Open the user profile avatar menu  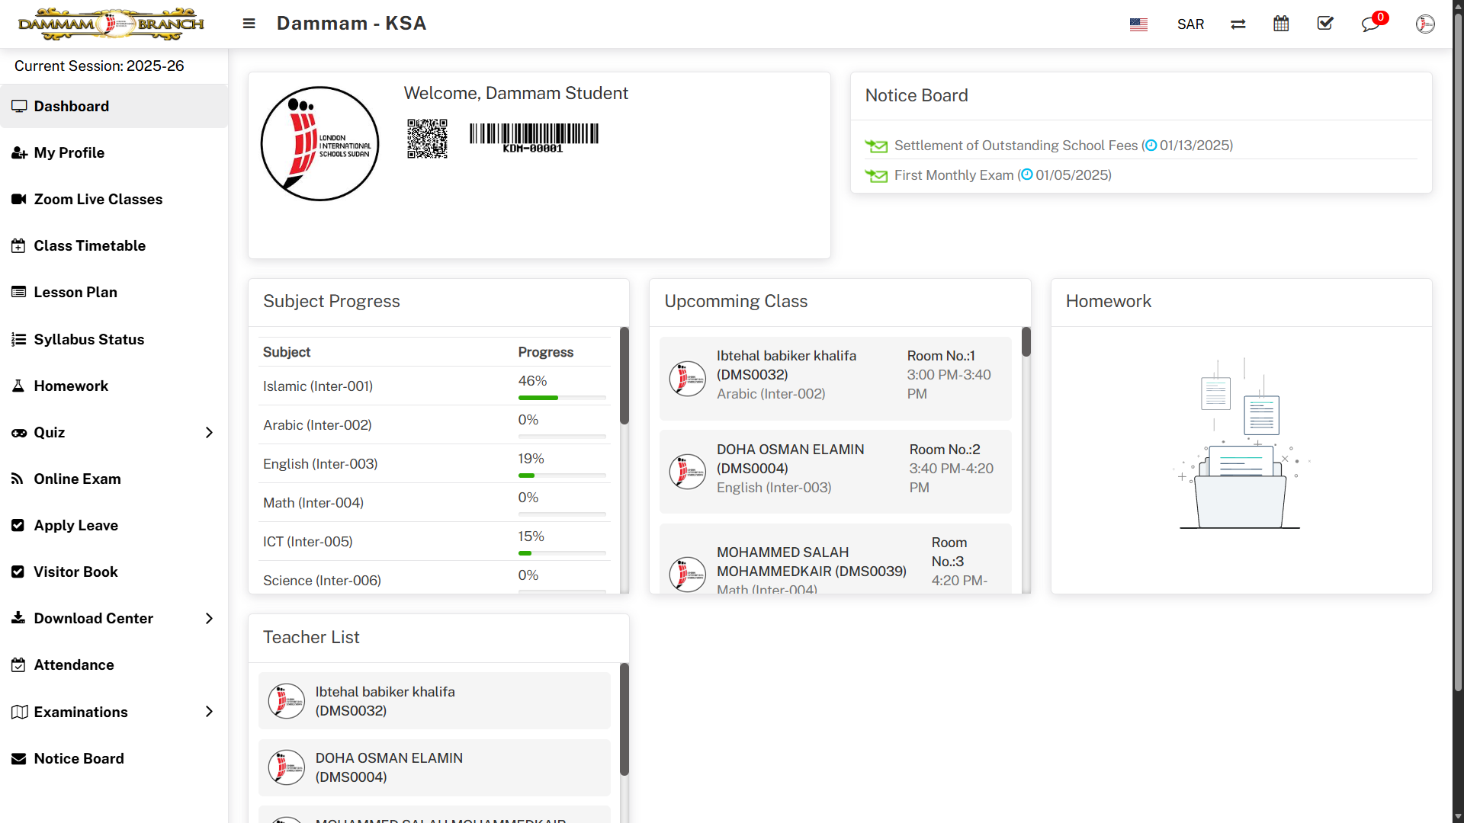pos(1424,24)
